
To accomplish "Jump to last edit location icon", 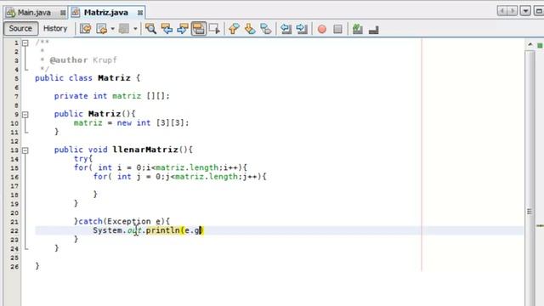I will [x=85, y=29].
